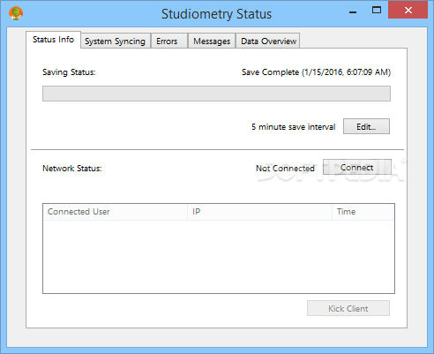Select the Status Info tab

coord(53,40)
